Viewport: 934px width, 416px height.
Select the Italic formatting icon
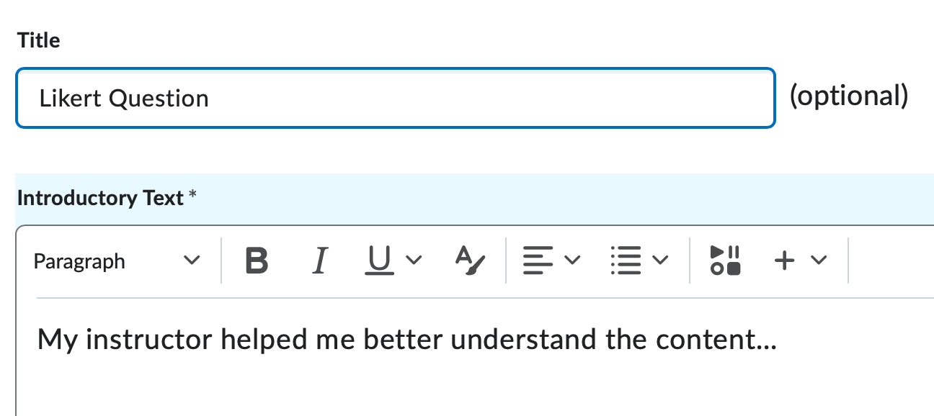[320, 261]
